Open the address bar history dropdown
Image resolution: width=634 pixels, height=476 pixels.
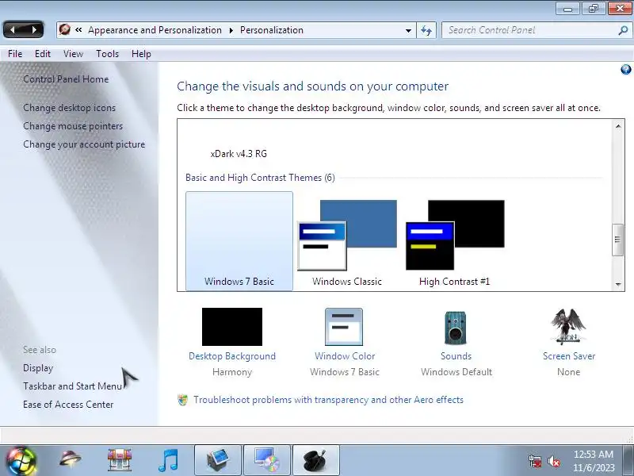tap(408, 30)
